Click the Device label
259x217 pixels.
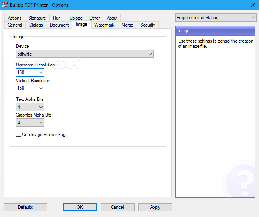click(23, 46)
